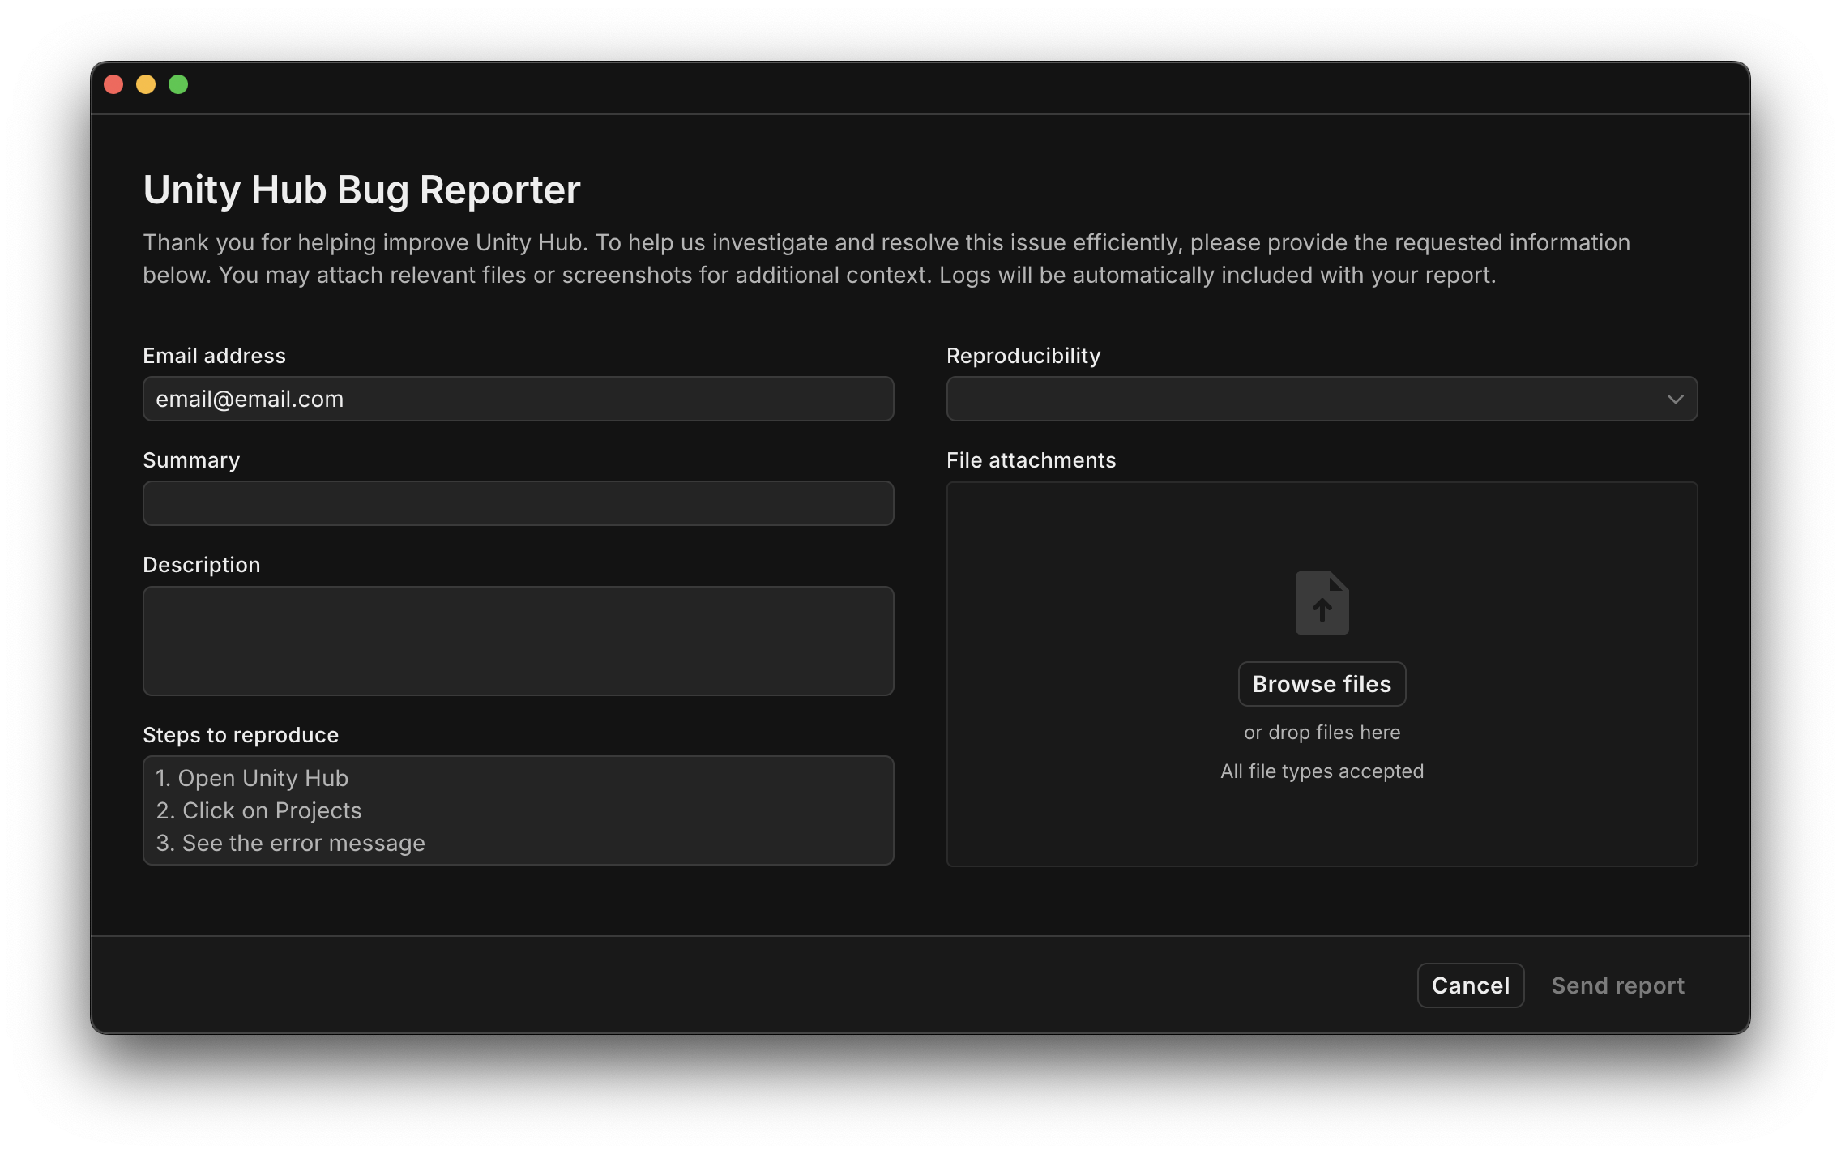Click inside the Email address field

tap(518, 399)
